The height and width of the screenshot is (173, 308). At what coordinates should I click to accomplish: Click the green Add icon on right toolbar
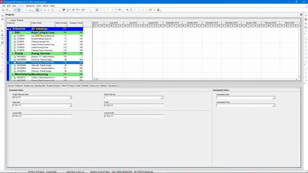[x=306, y=15]
